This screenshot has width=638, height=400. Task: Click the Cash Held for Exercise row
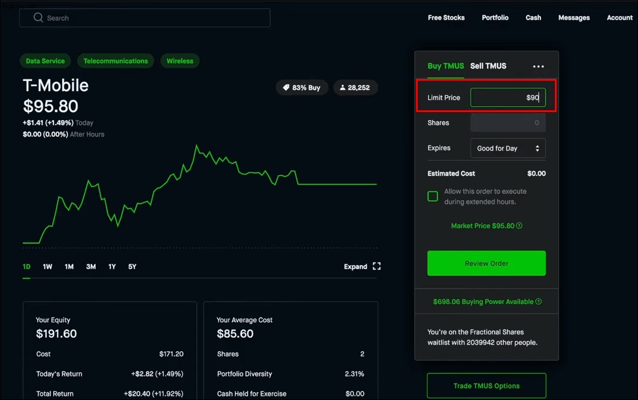[x=291, y=394]
